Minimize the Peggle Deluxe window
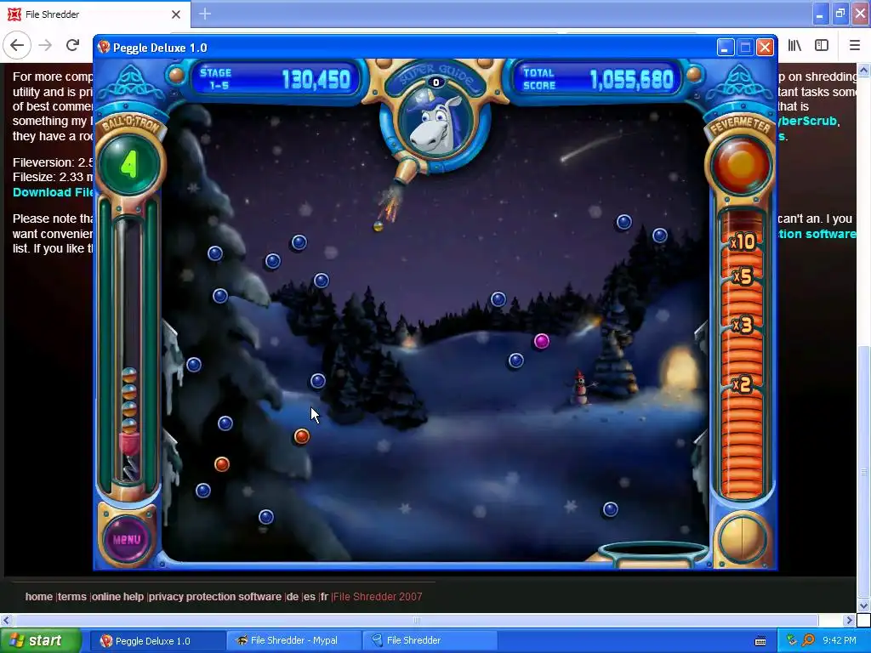 click(725, 48)
